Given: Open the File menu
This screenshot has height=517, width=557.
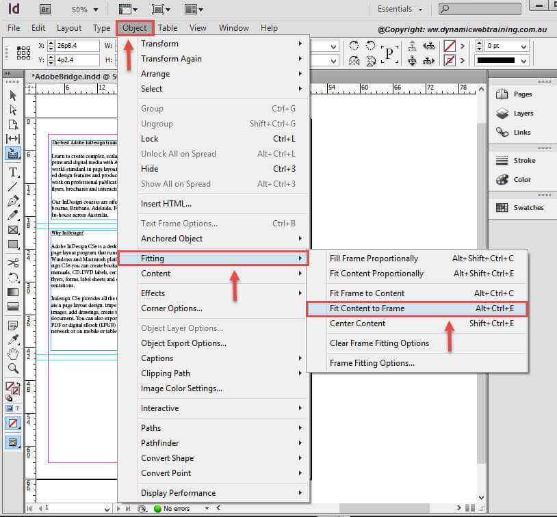Looking at the screenshot, I should pyautogui.click(x=14, y=28).
